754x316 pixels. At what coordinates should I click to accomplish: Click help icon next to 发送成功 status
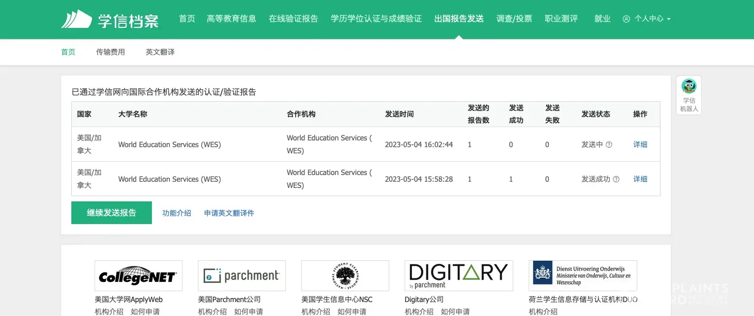(x=615, y=180)
